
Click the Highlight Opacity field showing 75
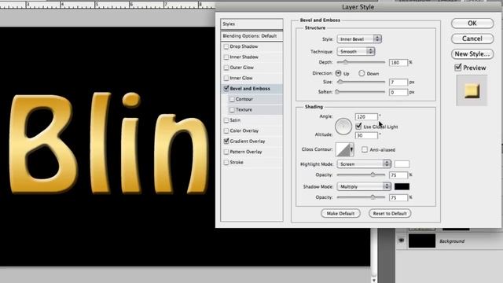tap(398, 175)
